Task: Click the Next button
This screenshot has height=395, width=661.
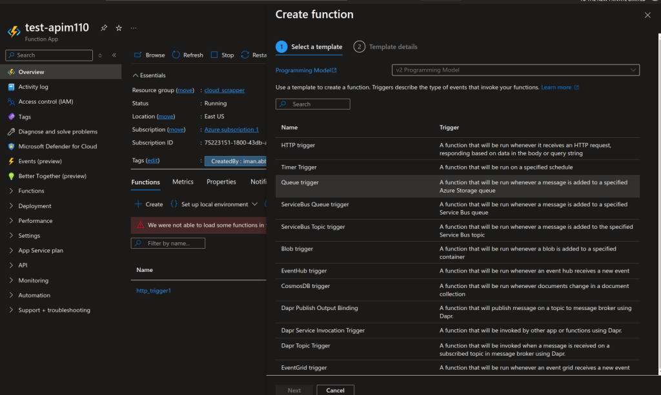Action: (x=294, y=390)
